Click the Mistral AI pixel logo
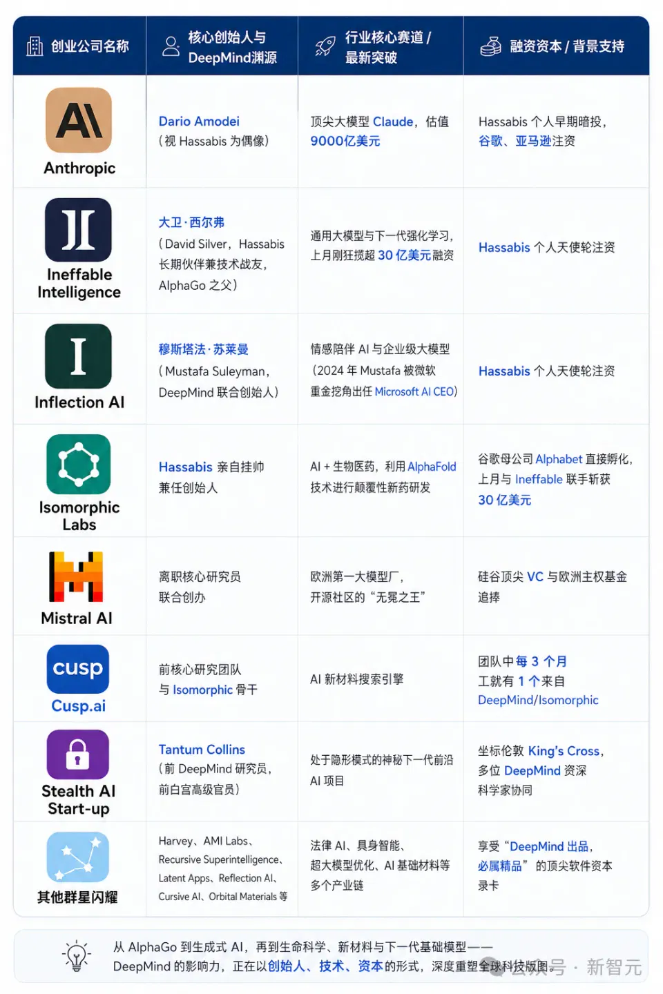Image resolution: width=663 pixels, height=994 pixels. (x=76, y=576)
